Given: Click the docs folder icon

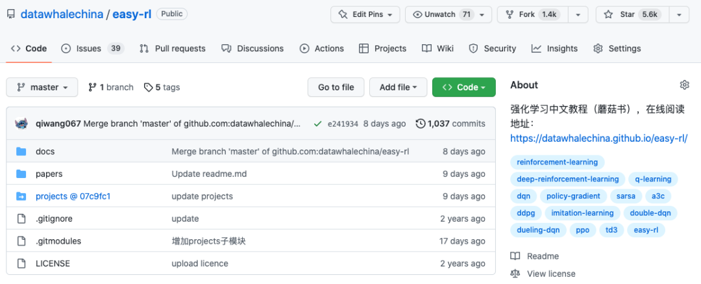Looking at the screenshot, I should pyautogui.click(x=21, y=151).
